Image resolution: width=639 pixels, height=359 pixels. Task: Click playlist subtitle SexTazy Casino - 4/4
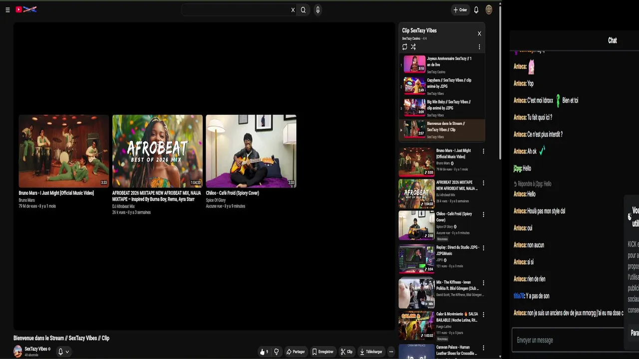[x=414, y=38]
